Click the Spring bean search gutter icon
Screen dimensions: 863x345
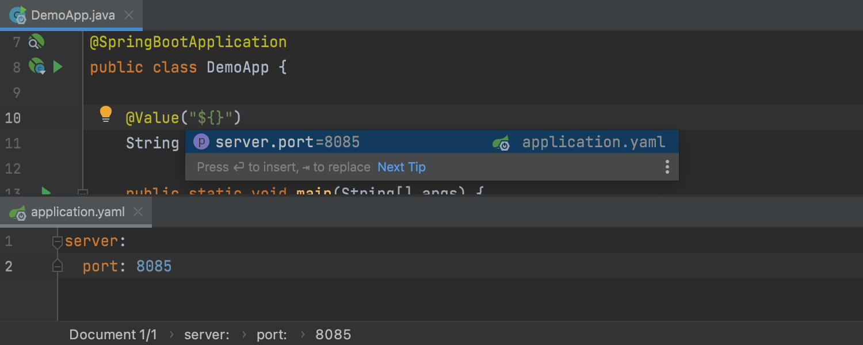pos(36,42)
